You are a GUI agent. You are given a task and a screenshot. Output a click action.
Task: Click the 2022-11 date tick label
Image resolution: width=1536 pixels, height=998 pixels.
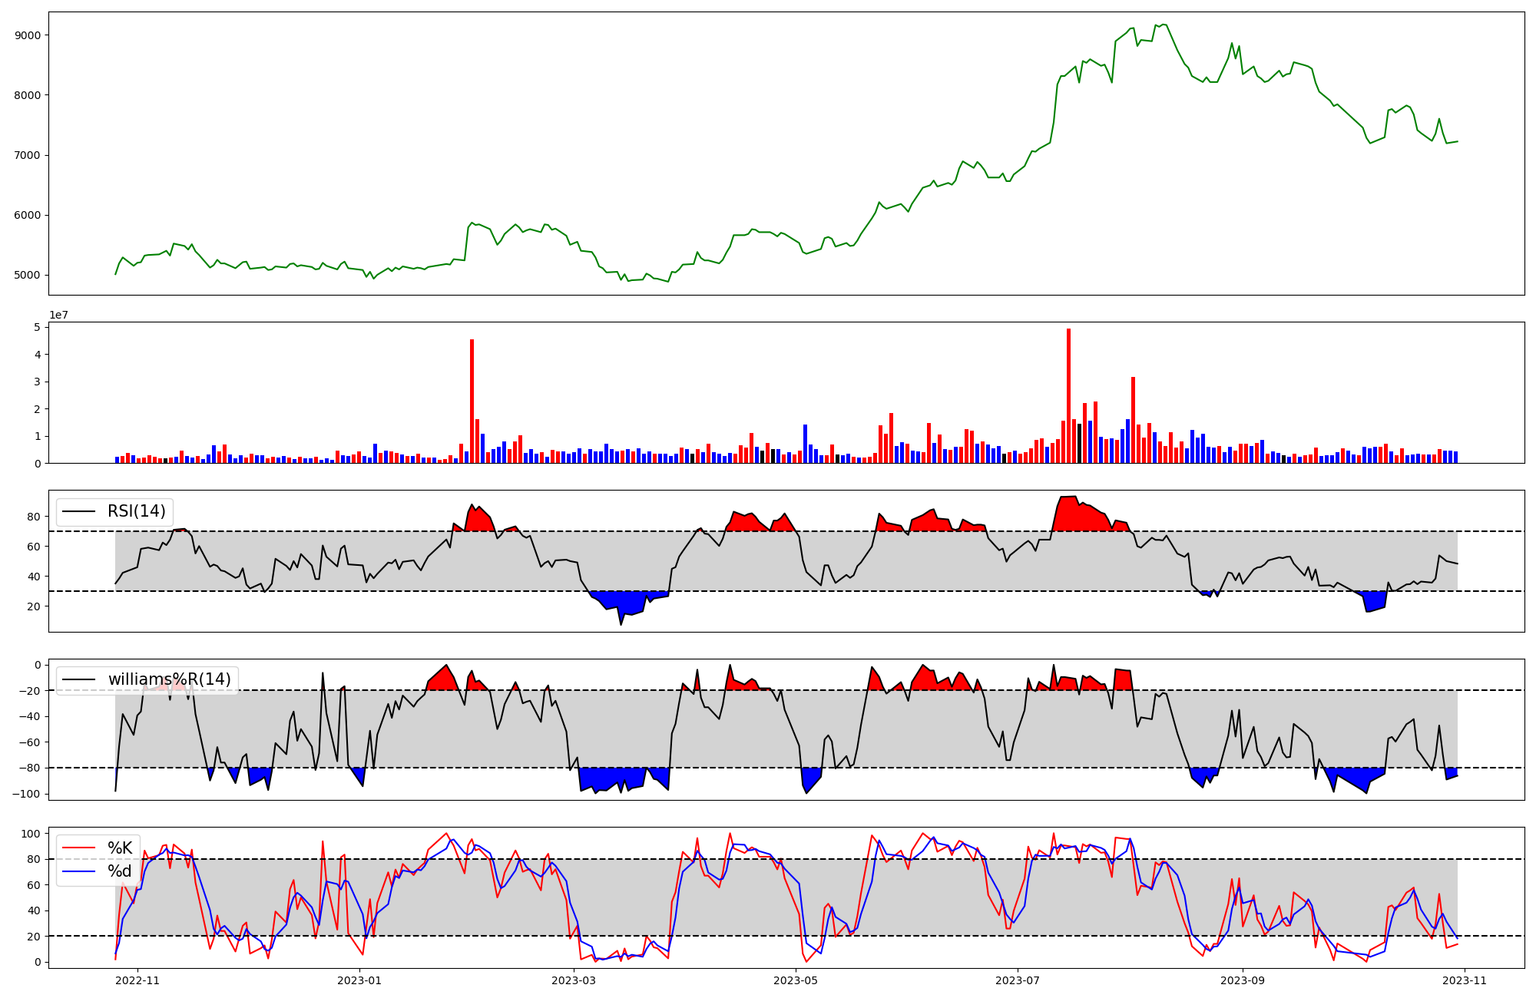tap(137, 980)
